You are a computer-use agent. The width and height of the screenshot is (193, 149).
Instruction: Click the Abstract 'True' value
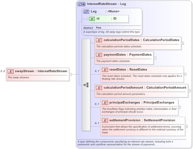[x=98, y=28]
